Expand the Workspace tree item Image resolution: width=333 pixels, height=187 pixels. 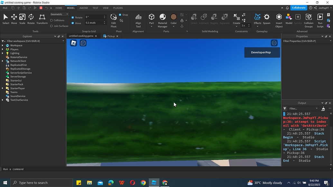[3, 45]
